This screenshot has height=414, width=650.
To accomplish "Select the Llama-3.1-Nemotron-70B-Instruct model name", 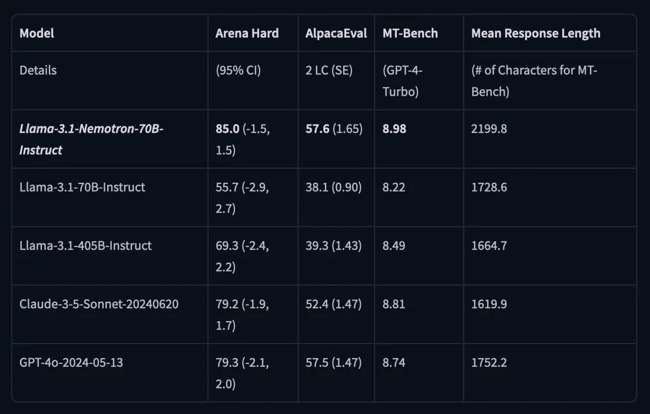I will pyautogui.click(x=91, y=139).
